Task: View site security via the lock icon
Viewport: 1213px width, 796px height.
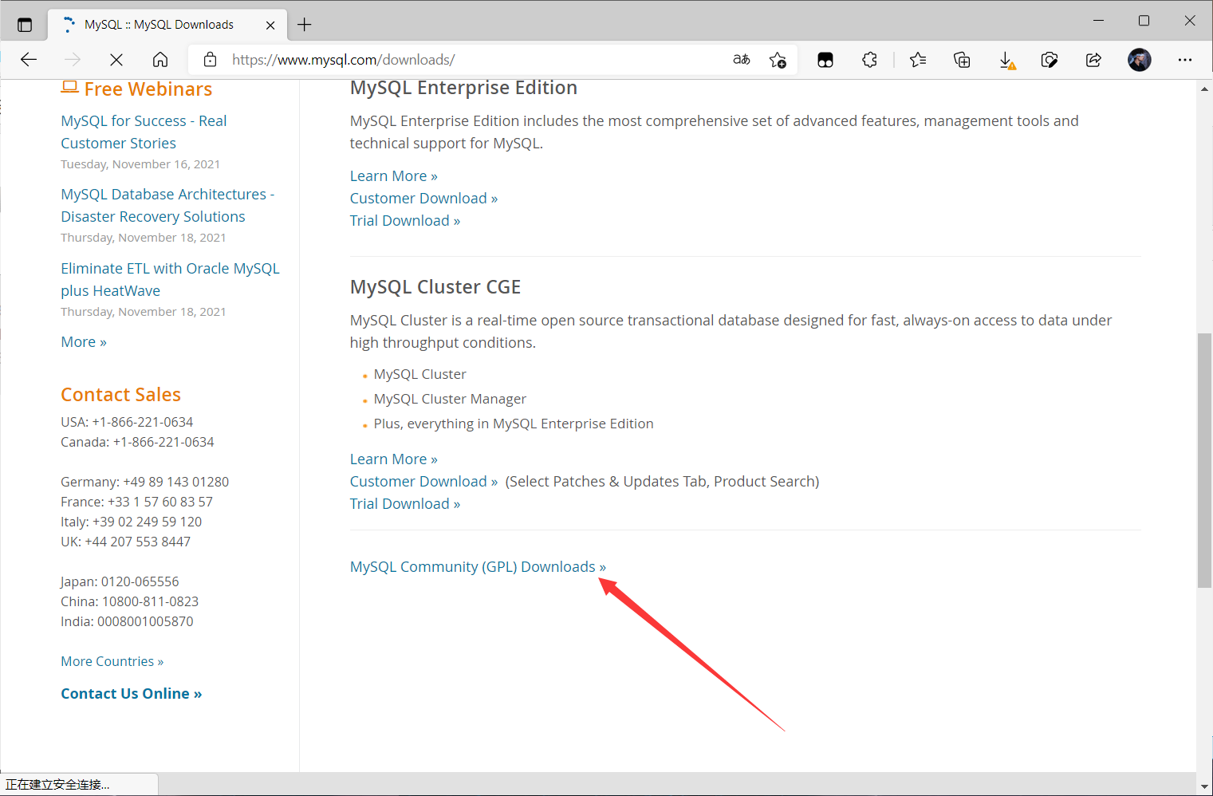Action: coord(209,59)
